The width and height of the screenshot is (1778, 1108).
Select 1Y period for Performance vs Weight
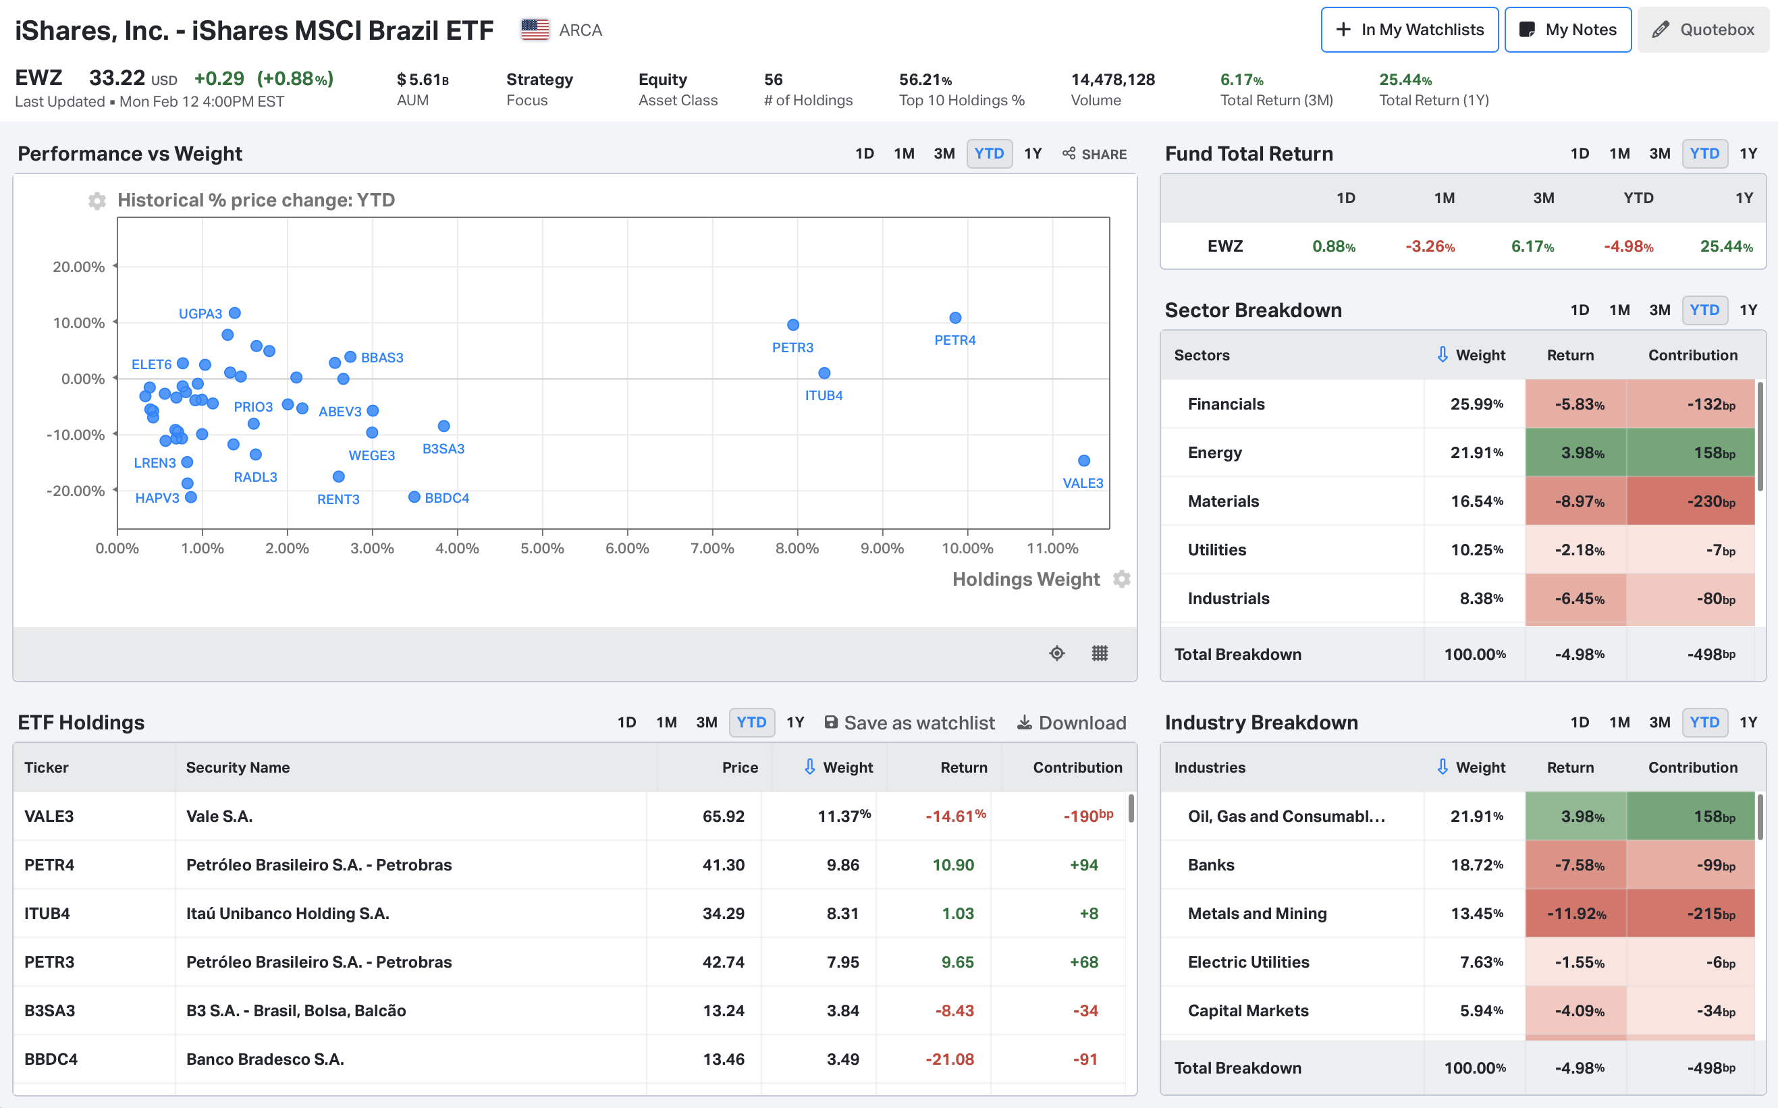click(x=1033, y=153)
